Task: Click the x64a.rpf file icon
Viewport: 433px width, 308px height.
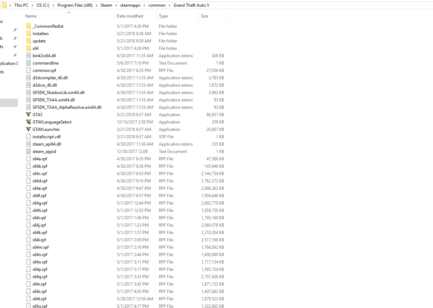Action: [x=28, y=159]
